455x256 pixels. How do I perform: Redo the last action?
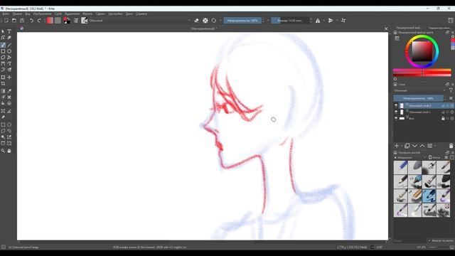(x=39, y=21)
